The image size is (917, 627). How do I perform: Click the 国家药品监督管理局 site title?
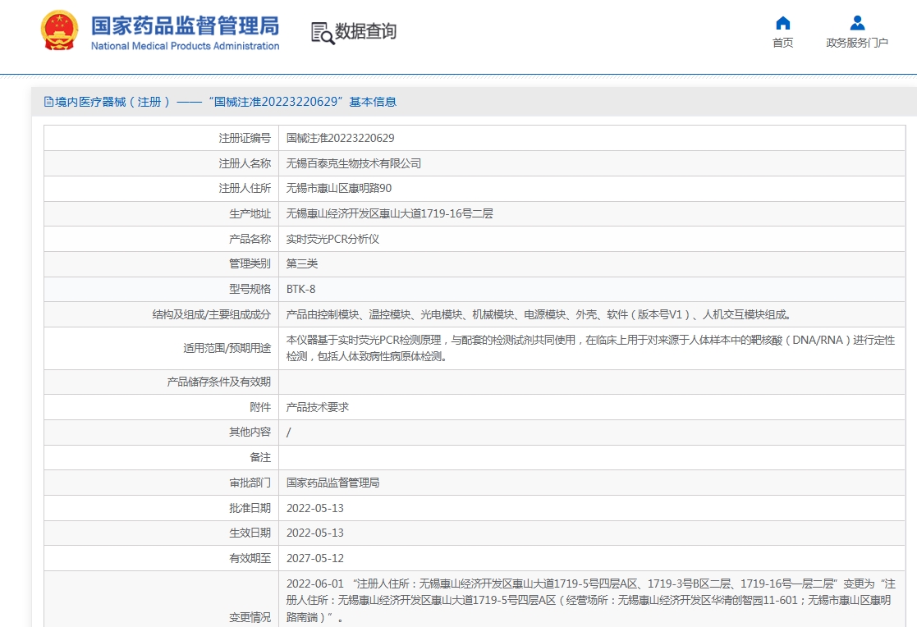tap(185, 25)
